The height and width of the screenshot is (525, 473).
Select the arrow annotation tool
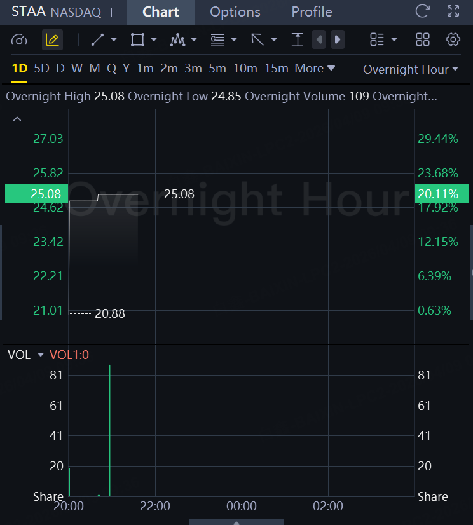coord(257,40)
